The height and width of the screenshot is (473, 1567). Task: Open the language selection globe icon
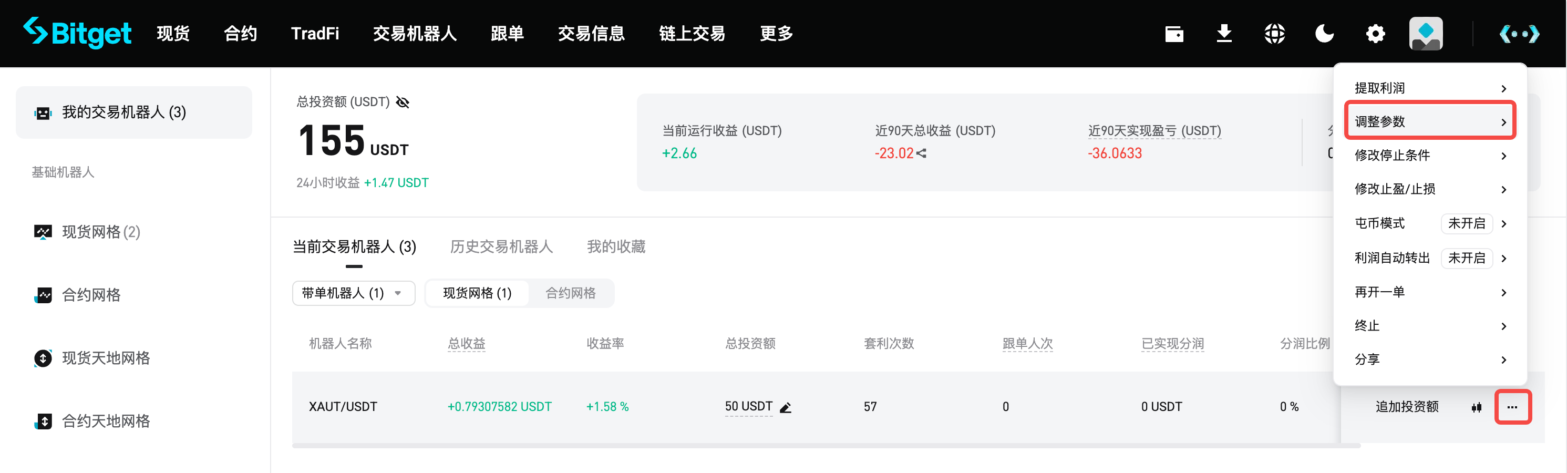coord(1274,34)
